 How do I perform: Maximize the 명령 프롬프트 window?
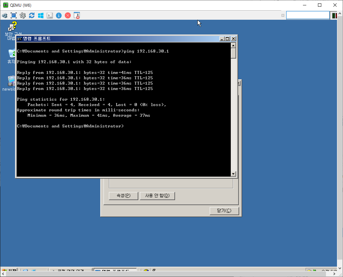point(227,39)
